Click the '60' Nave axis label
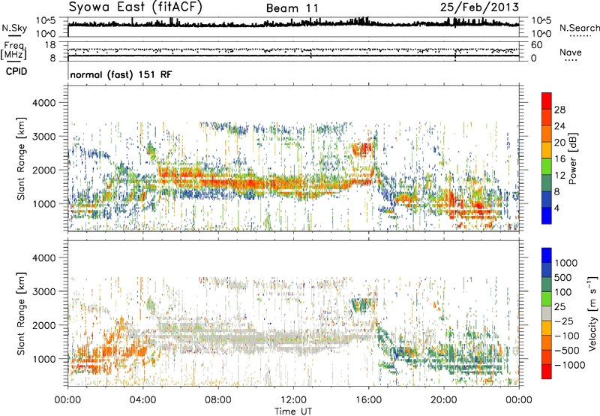 point(537,45)
